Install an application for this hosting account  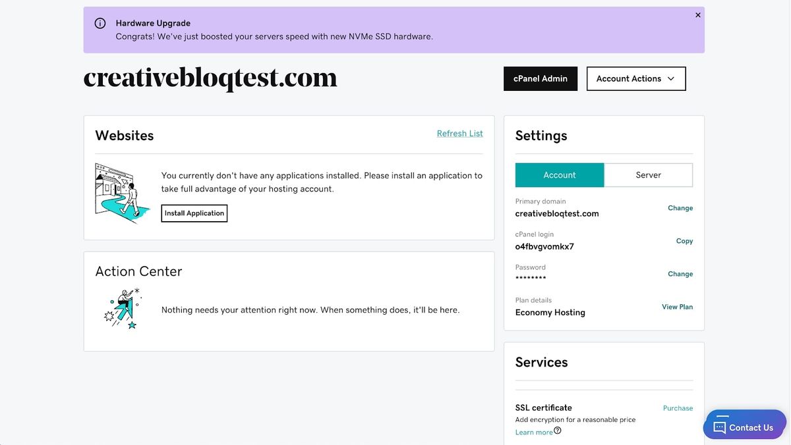pos(194,213)
